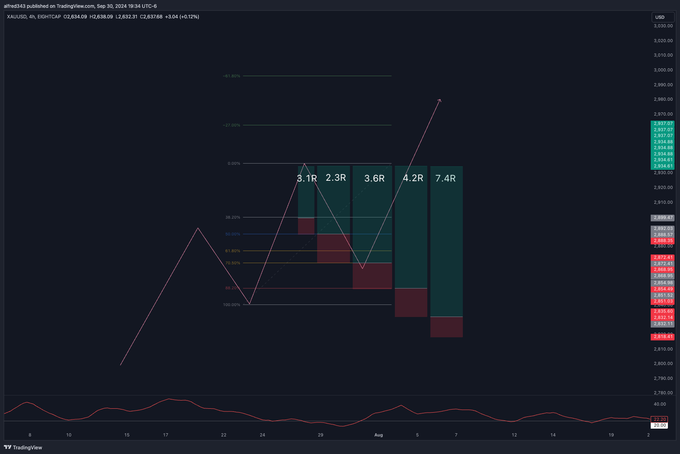Click the +3.04 (+0.12%) change value

182,17
